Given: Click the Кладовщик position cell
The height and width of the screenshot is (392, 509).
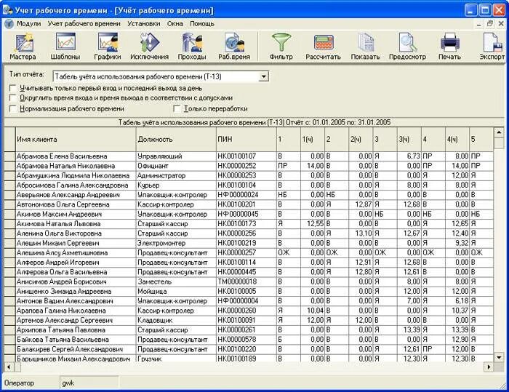Looking at the screenshot, I should click(x=176, y=320).
